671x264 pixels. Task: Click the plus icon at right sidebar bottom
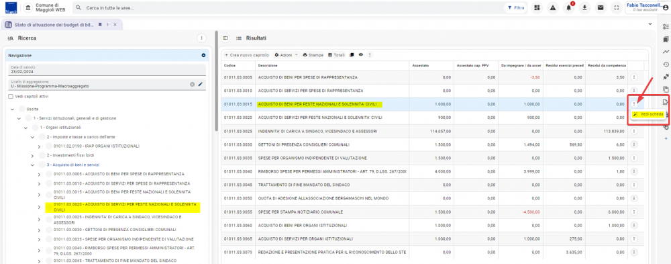click(x=666, y=139)
